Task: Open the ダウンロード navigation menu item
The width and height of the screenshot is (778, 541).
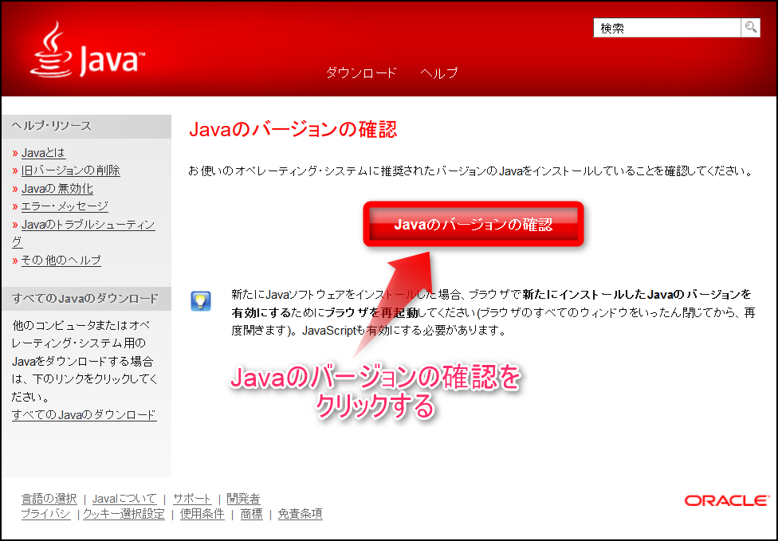Action: click(361, 73)
